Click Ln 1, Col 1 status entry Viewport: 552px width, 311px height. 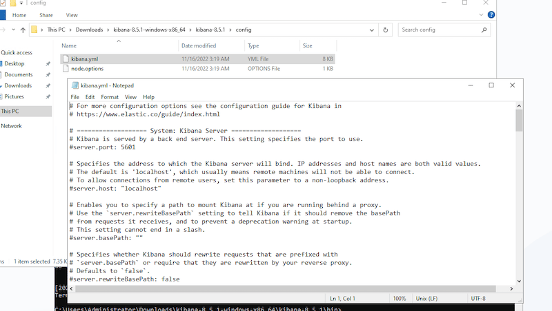[x=342, y=299]
